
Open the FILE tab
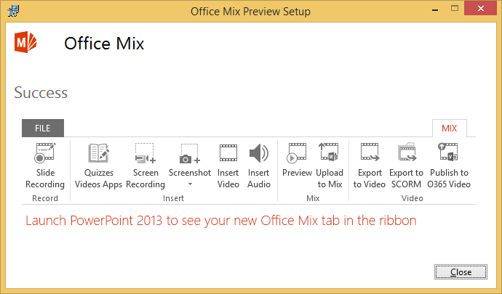coord(43,128)
